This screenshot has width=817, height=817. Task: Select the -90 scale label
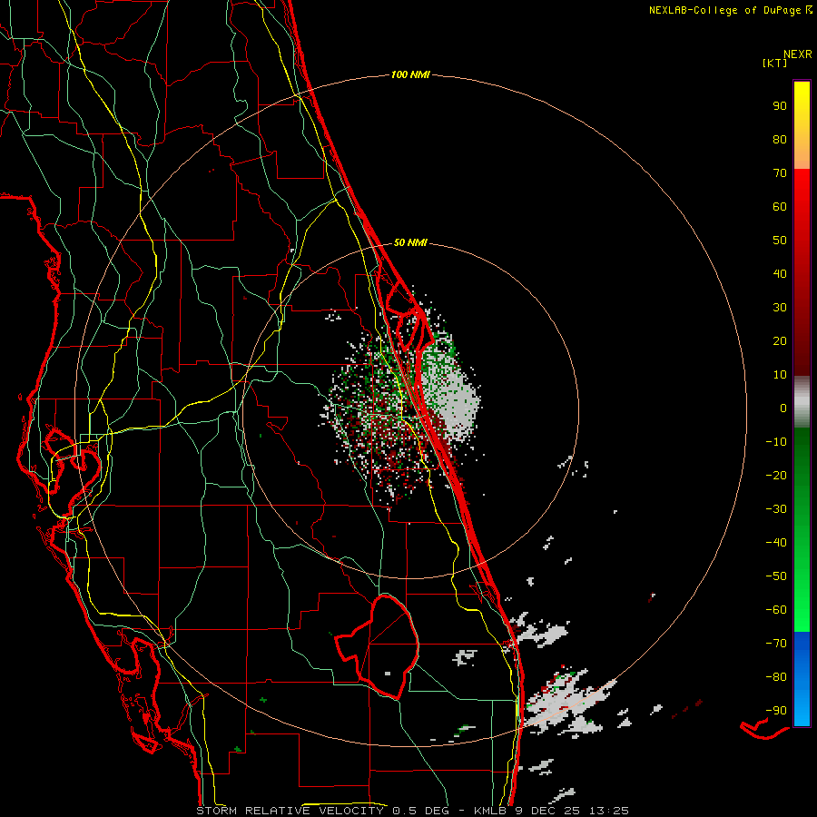(x=776, y=710)
